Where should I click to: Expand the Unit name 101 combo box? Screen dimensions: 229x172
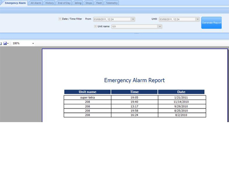point(160,27)
